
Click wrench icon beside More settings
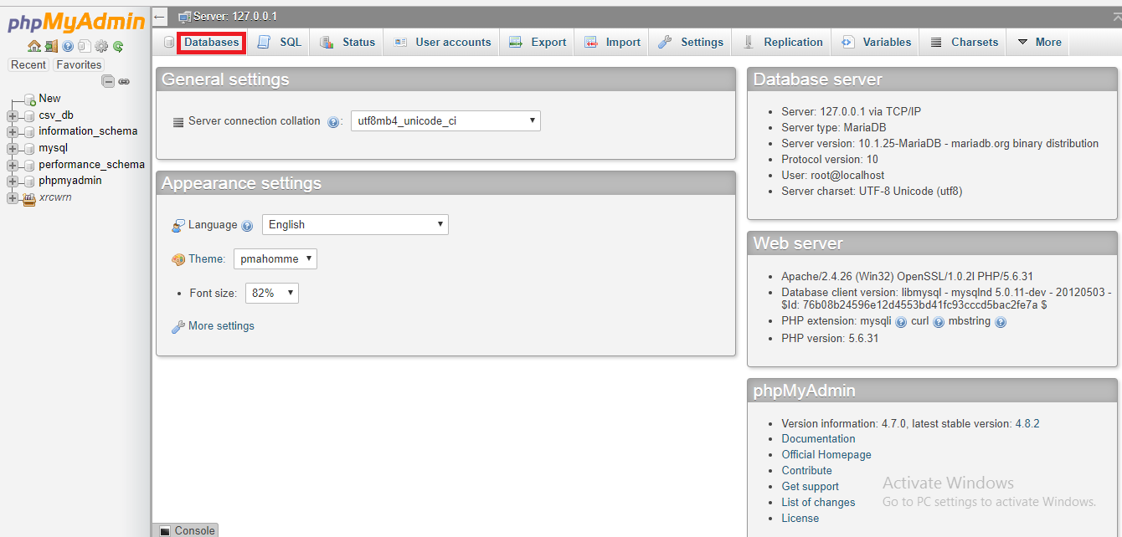point(178,327)
